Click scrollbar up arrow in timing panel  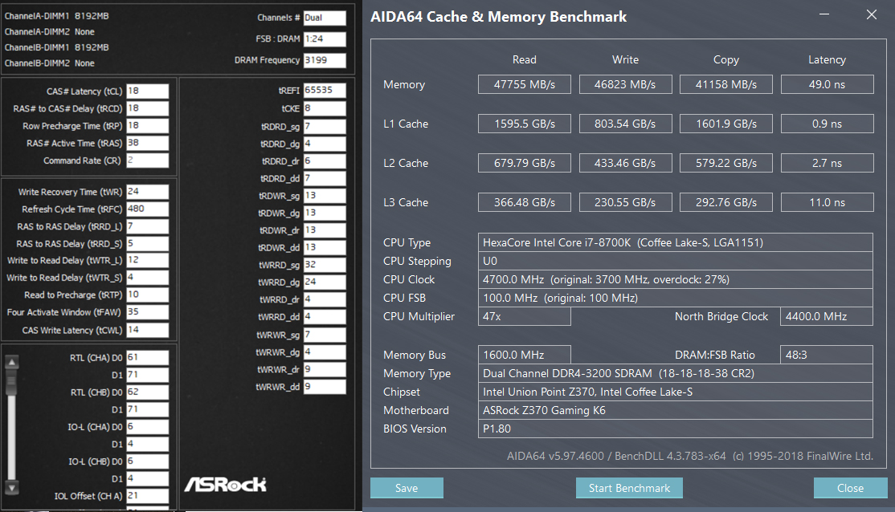(11, 361)
